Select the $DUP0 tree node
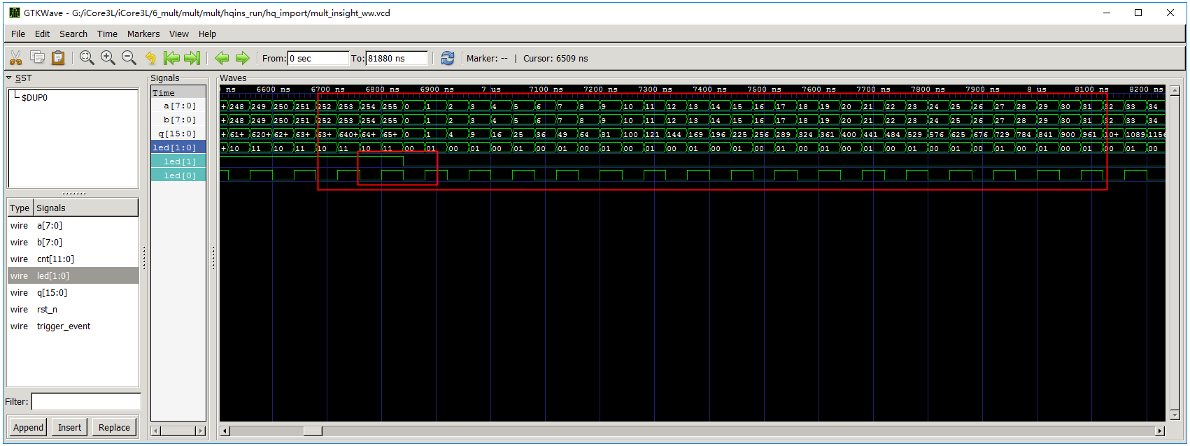1190x446 pixels. coord(34,98)
